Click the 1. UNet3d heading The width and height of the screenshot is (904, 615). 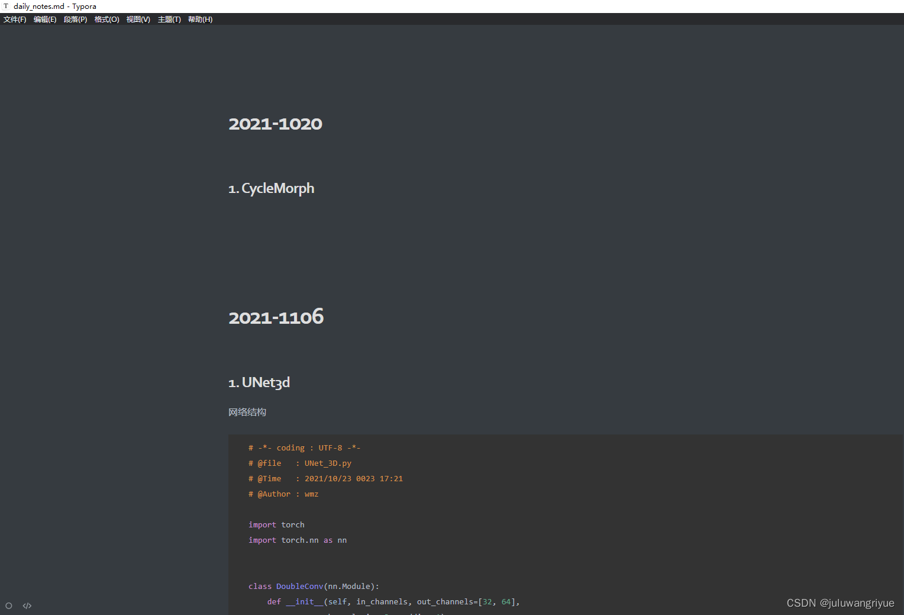click(259, 382)
